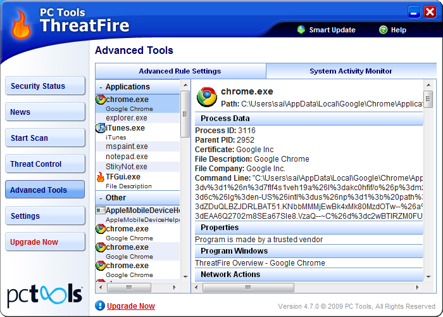Image resolution: width=443 pixels, height=317 pixels.
Task: Click the blue exclamation icon beside Upgrade Now
Action: click(x=100, y=306)
